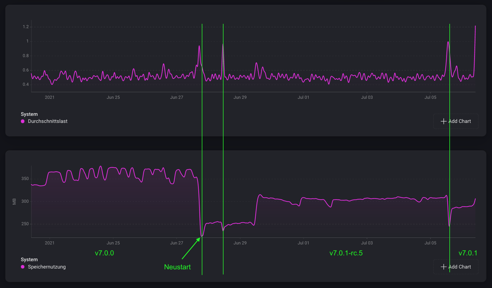Click the v7.0.1 version label

click(468, 253)
